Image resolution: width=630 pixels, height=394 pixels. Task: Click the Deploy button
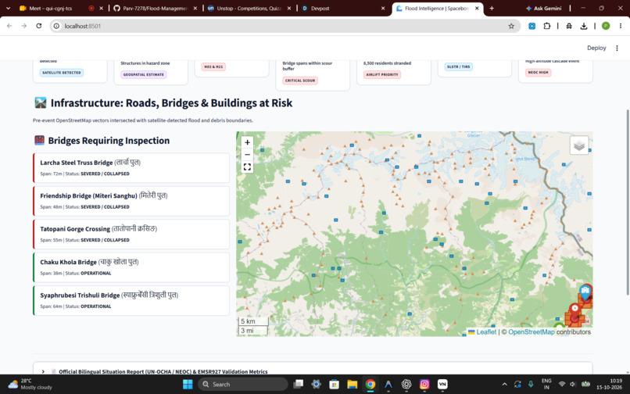[x=596, y=48]
